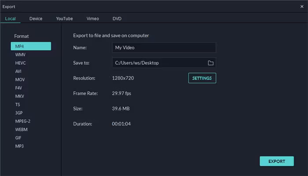Pick GIF from the format list
The width and height of the screenshot is (308, 176).
coord(19,138)
